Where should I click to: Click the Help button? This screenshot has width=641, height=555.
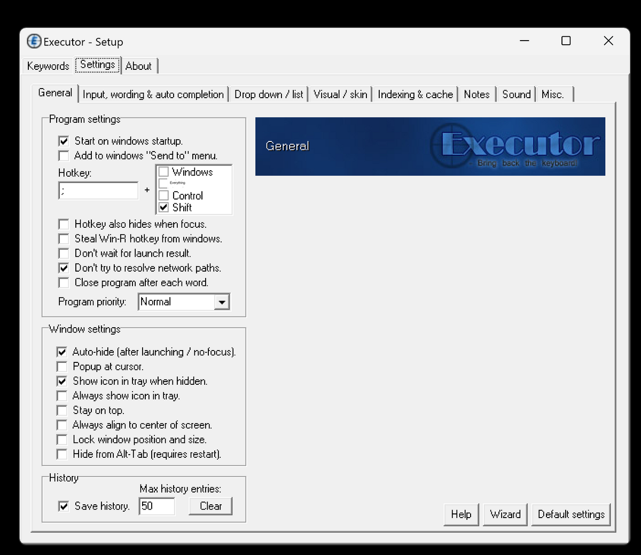point(461,514)
